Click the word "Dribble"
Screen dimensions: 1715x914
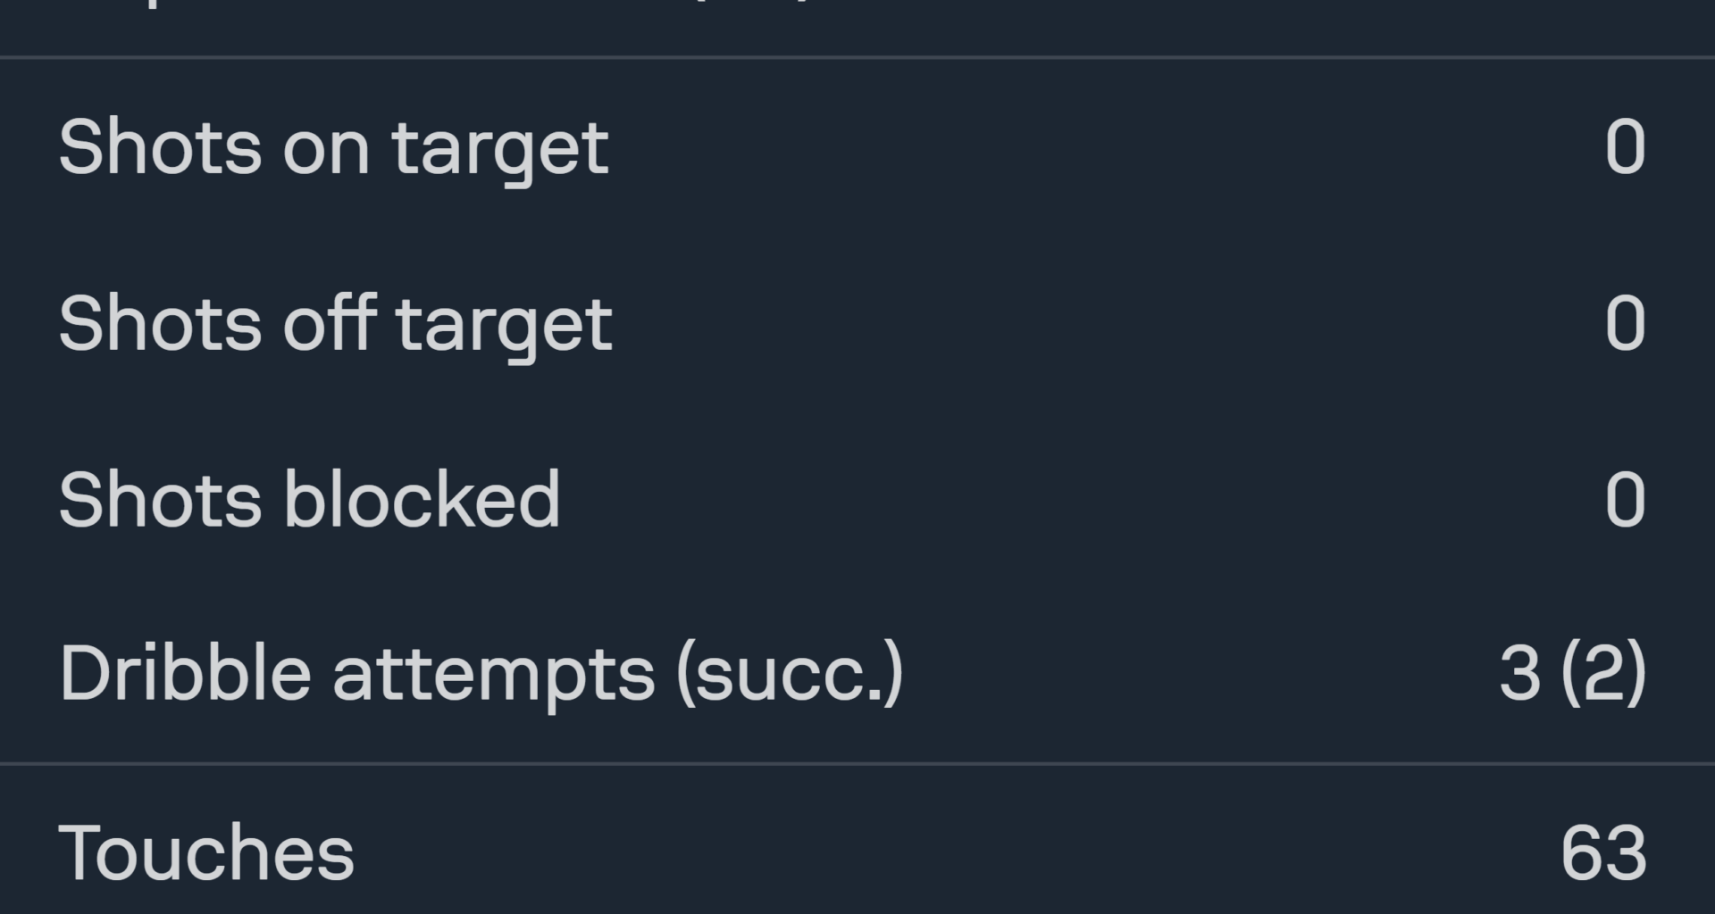click(185, 674)
